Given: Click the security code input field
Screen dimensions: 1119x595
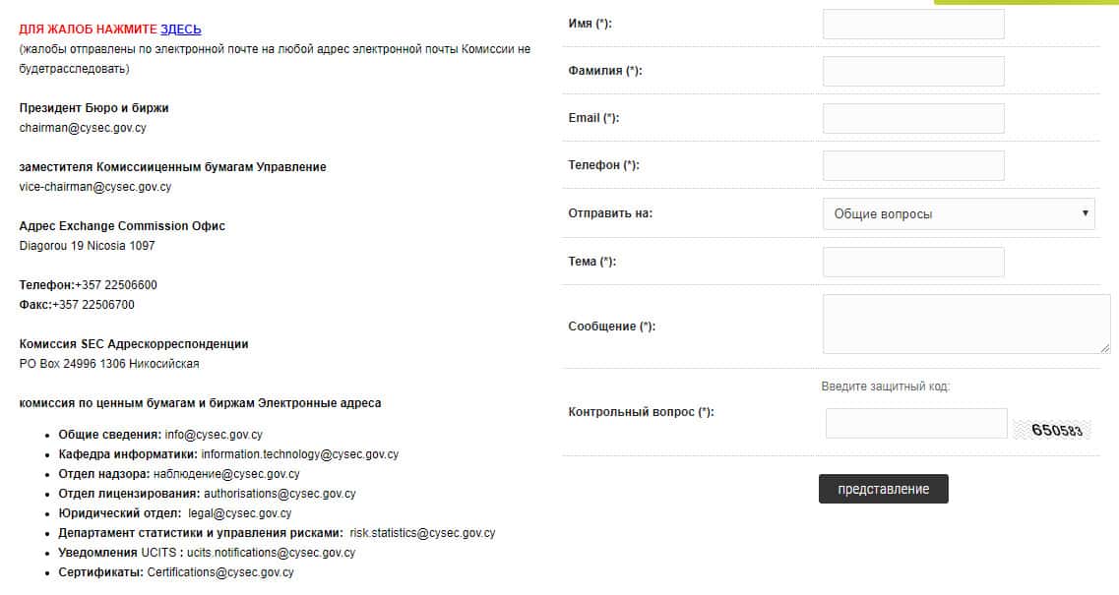Looking at the screenshot, I should point(915,424).
